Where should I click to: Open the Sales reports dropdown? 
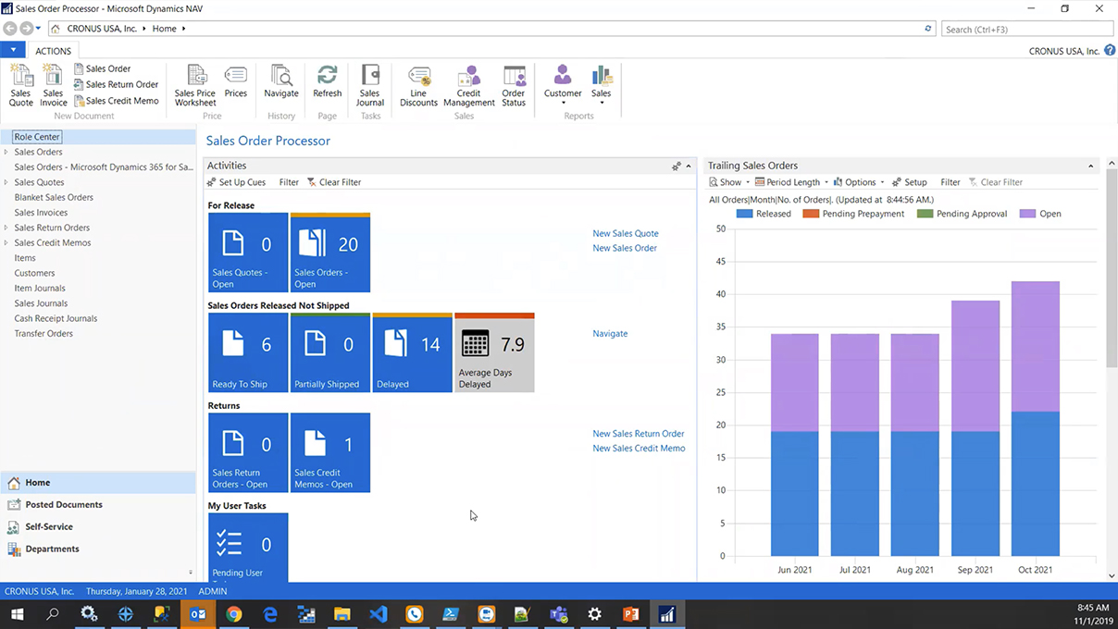pos(602,85)
